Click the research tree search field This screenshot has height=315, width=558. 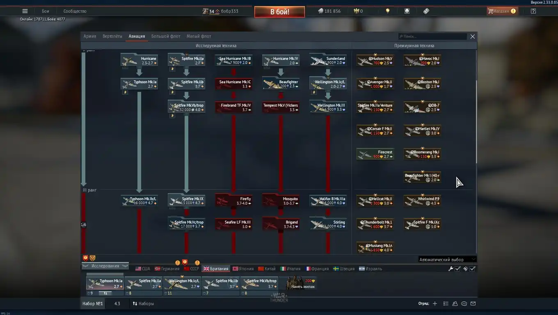432,37
